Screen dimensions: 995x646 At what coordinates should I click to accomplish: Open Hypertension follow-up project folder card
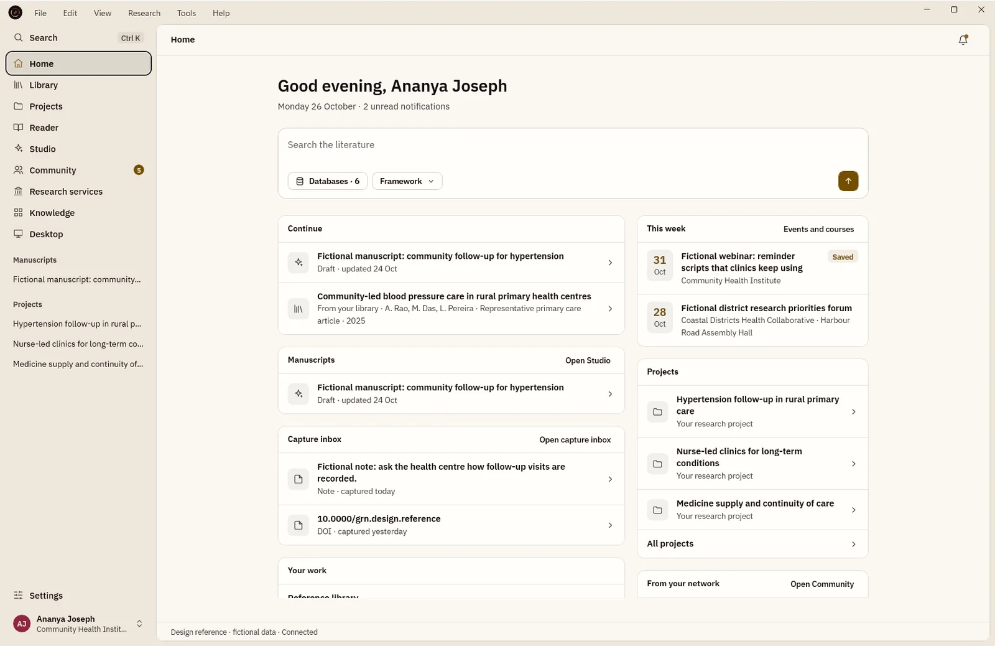(x=752, y=411)
